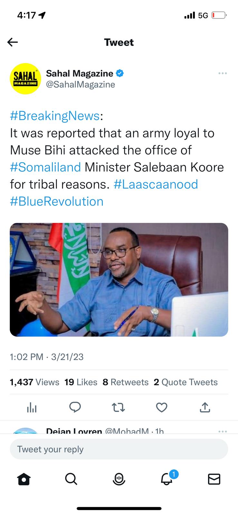Open the #BlueRevolution hashtag
The image size is (238, 515).
[x=57, y=201]
